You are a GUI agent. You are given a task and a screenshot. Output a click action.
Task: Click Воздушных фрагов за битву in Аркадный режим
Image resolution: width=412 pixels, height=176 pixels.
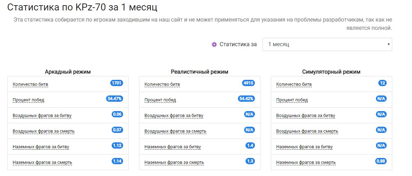(x=42, y=116)
